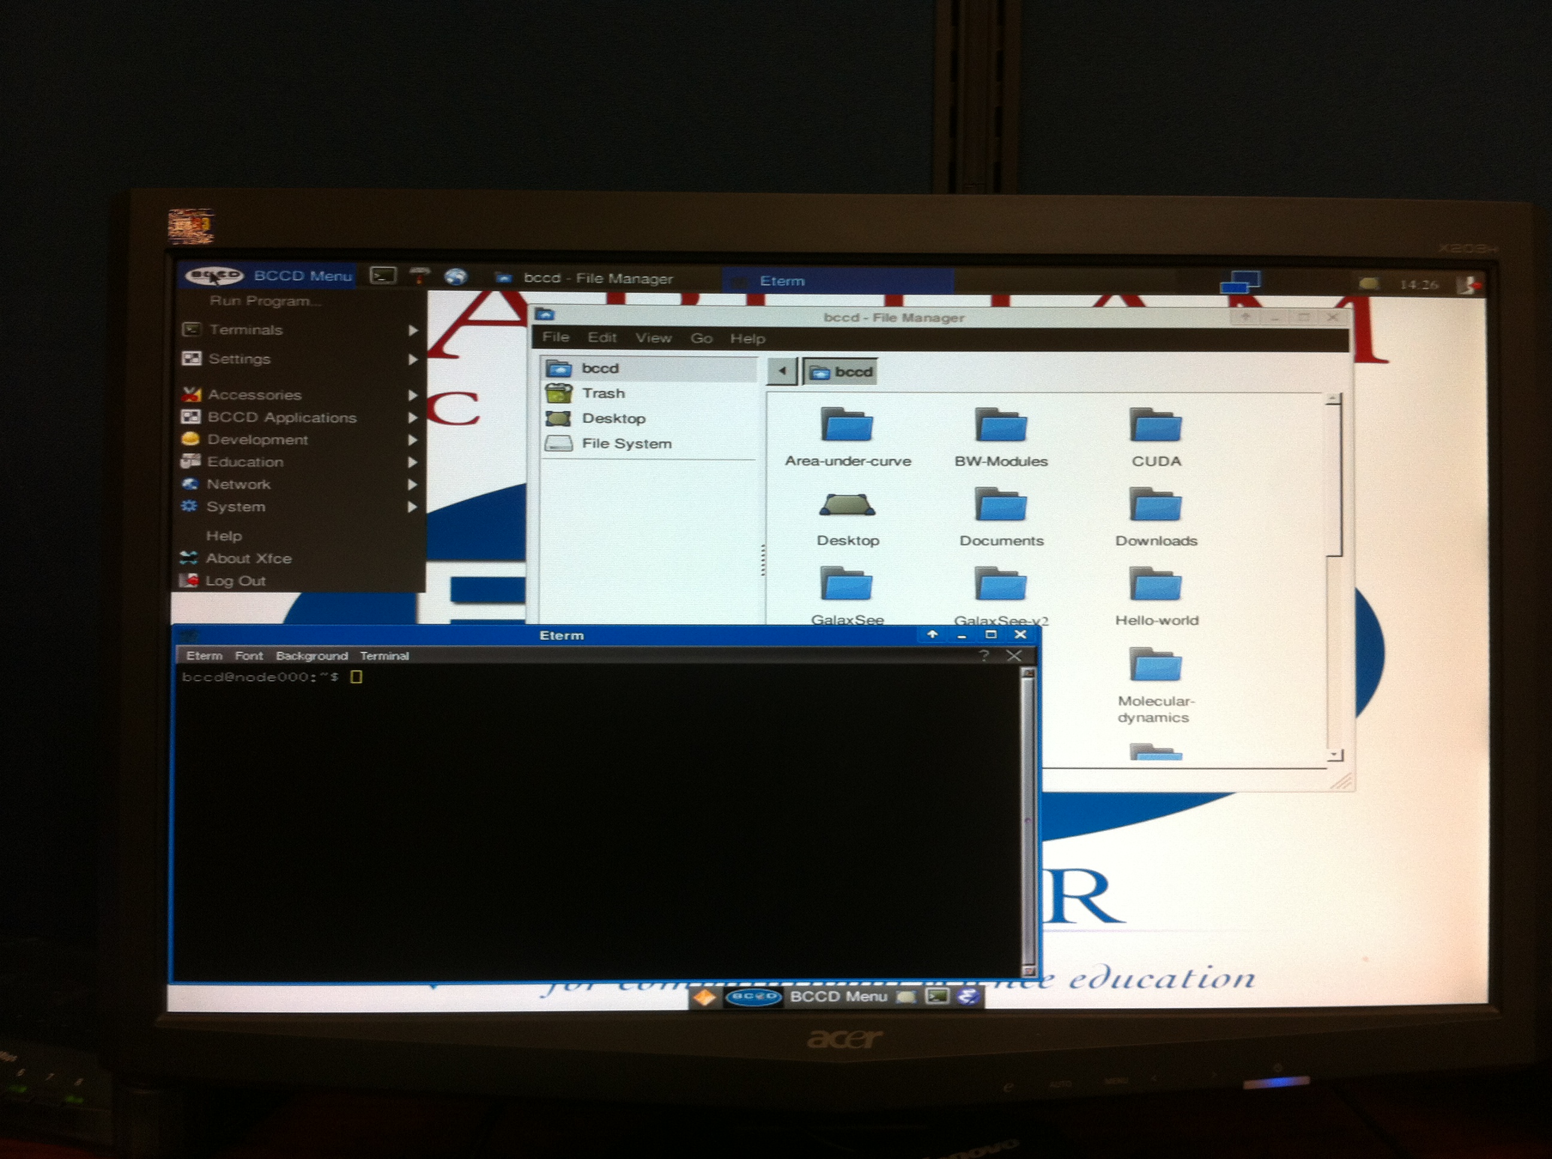Click the bccd path button in location bar
Image resolution: width=1552 pixels, height=1159 pixels.
click(x=841, y=372)
